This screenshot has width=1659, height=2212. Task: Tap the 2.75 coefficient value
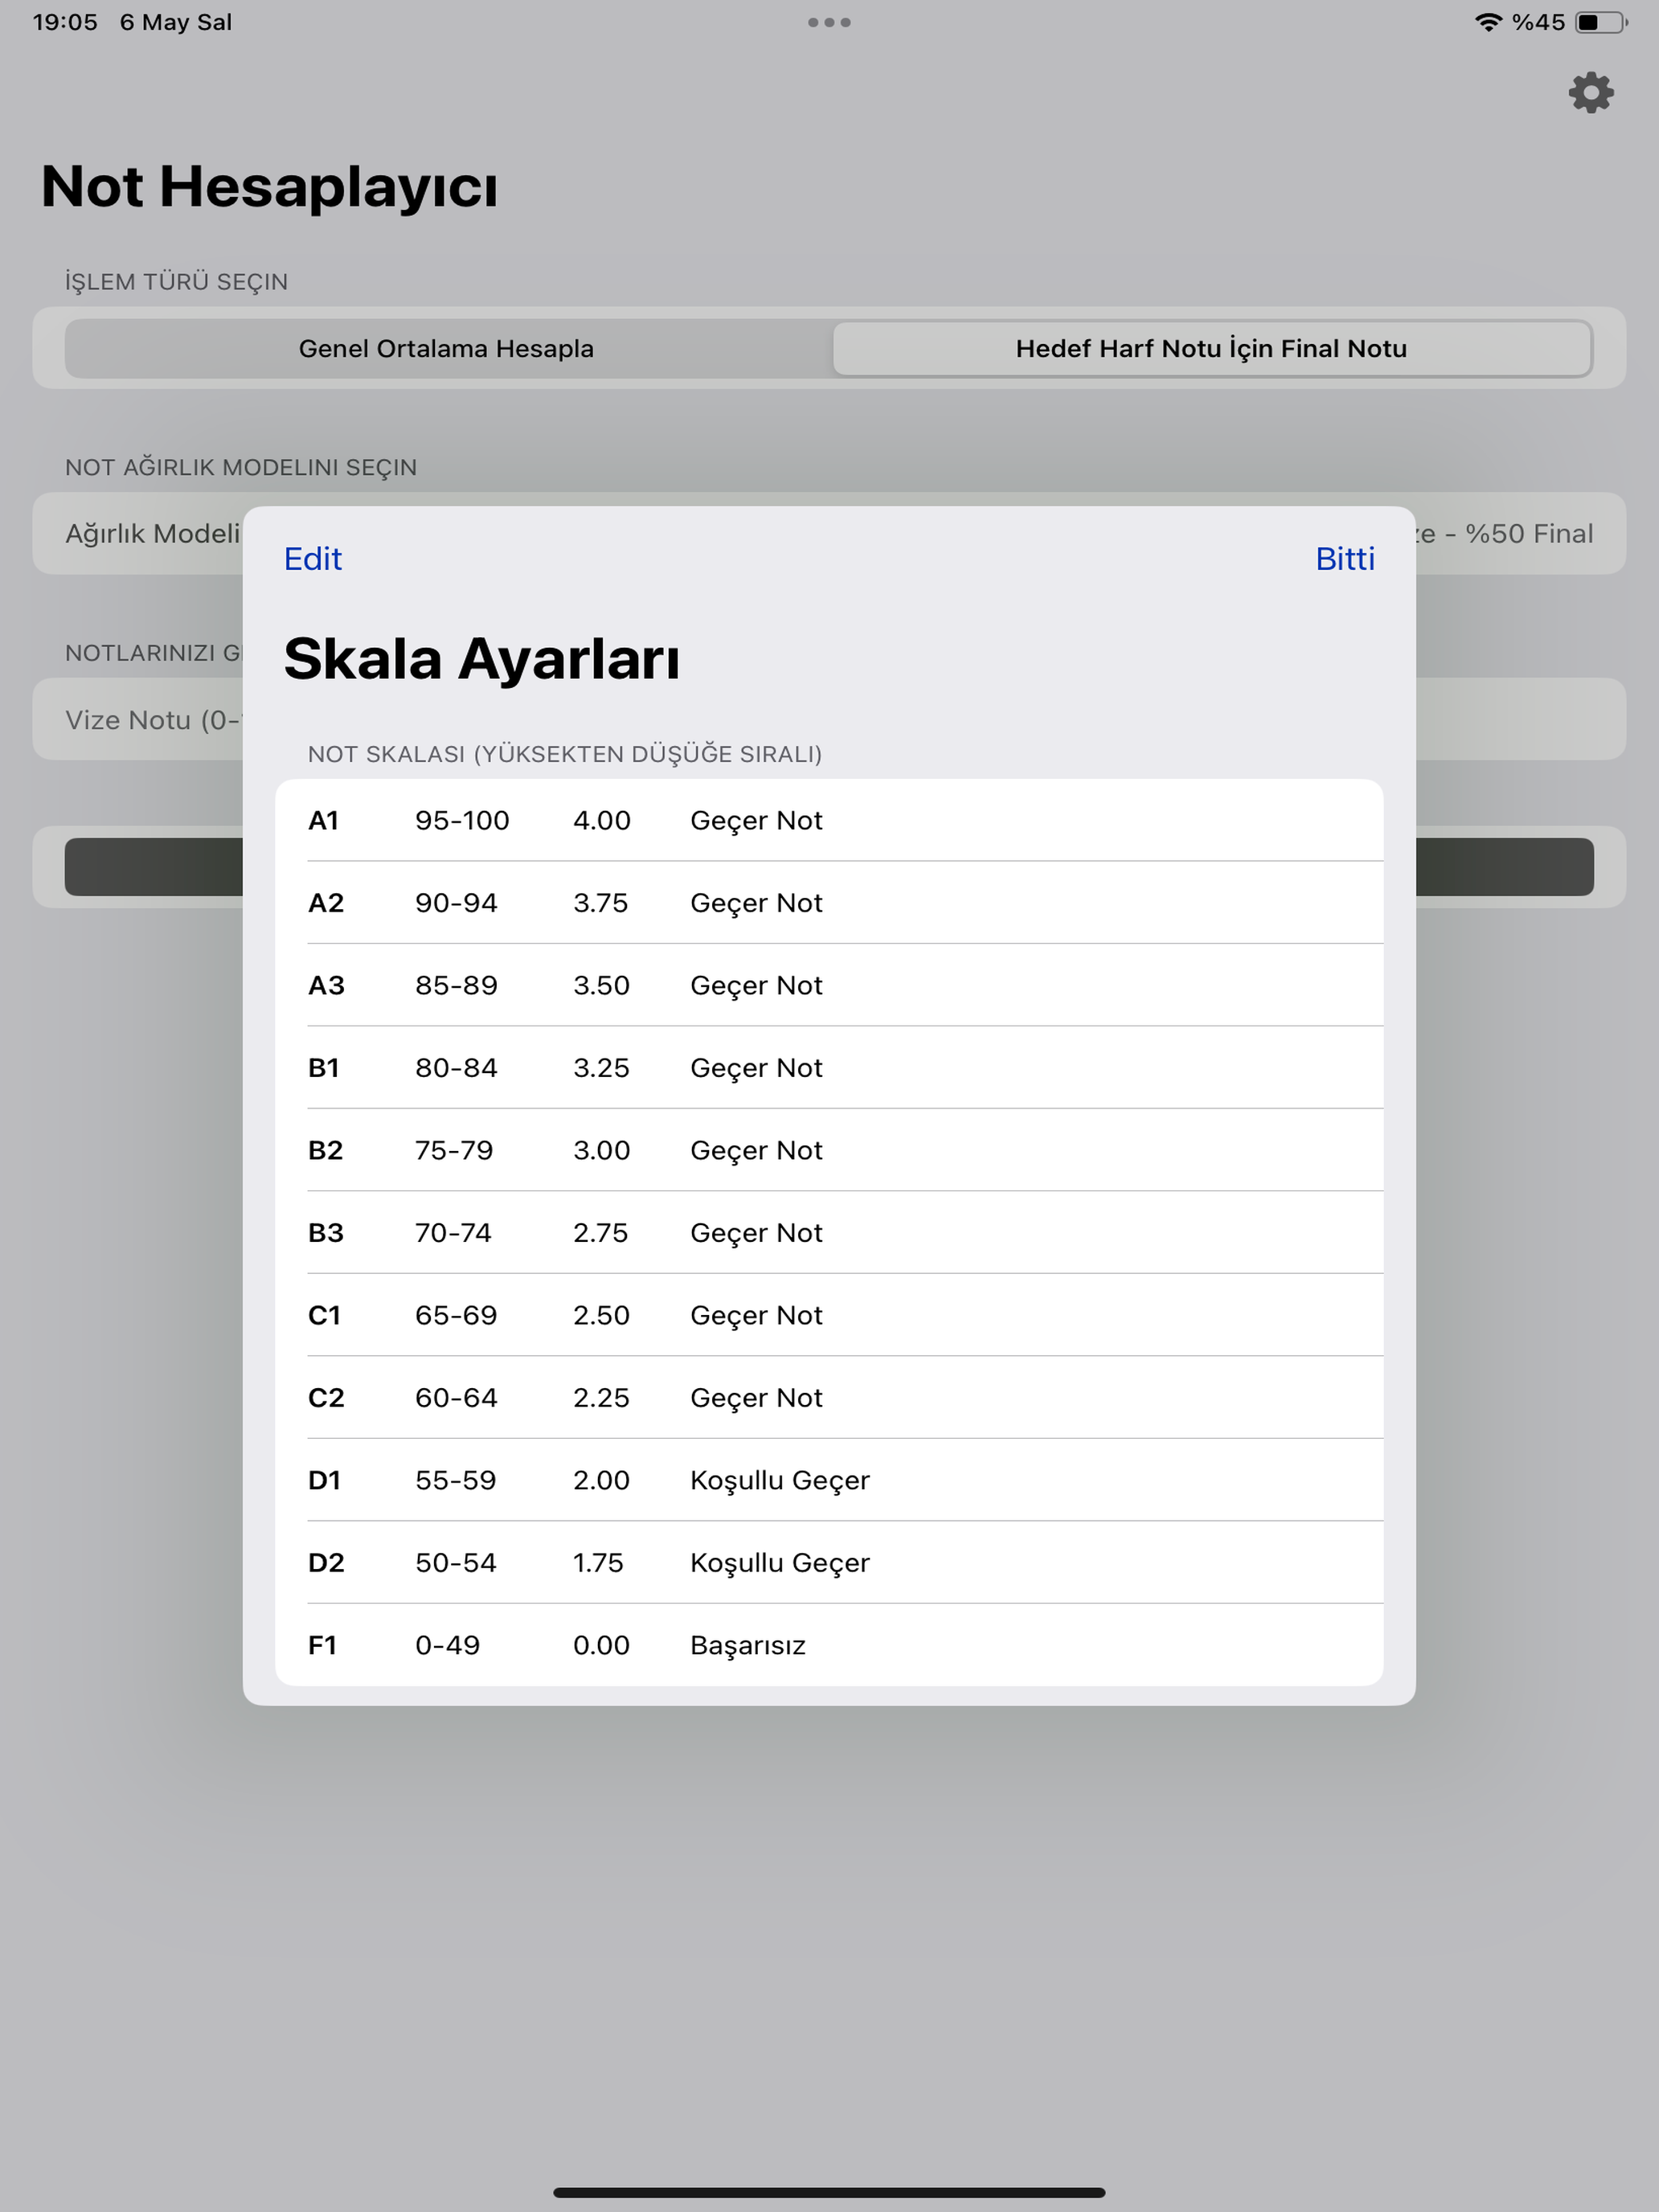tap(600, 1233)
